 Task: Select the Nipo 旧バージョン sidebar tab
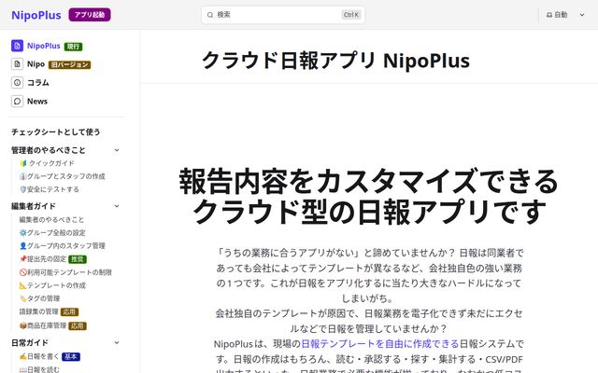tap(51, 64)
